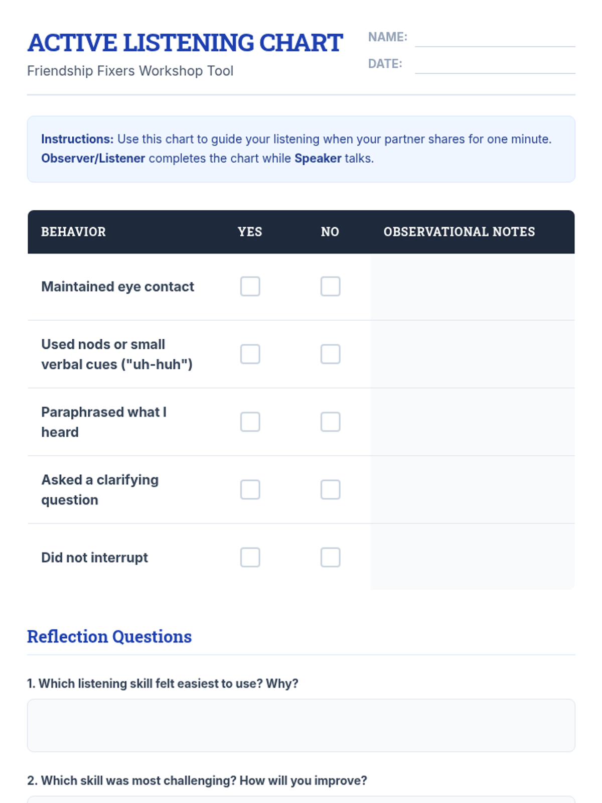This screenshot has height=803, width=602.
Task: Mark YES for Paraphrased what I heard
Action: [250, 422]
